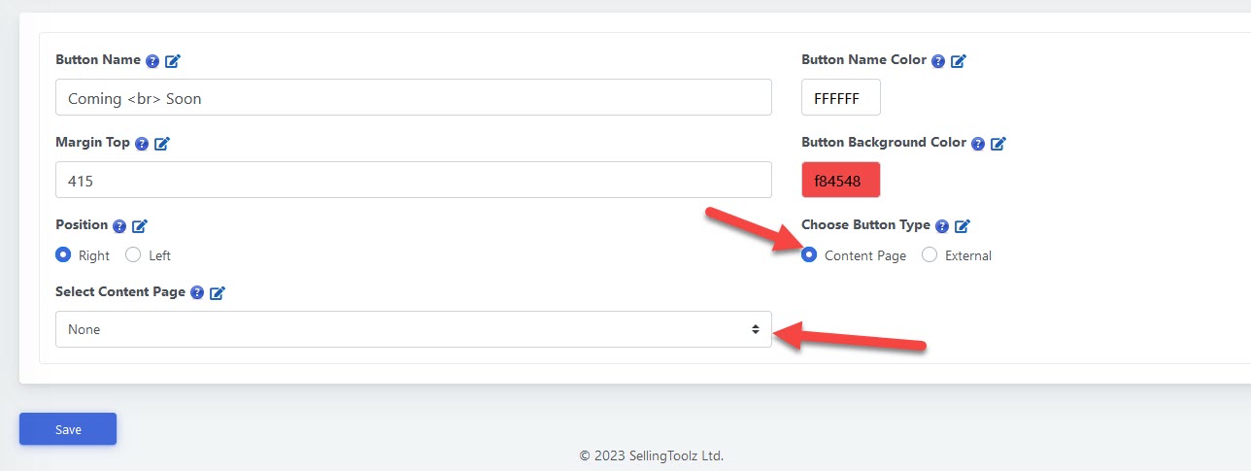Viewport: 1251px width, 471px height.
Task: Click the FFFFFF button name color field
Action: point(840,98)
